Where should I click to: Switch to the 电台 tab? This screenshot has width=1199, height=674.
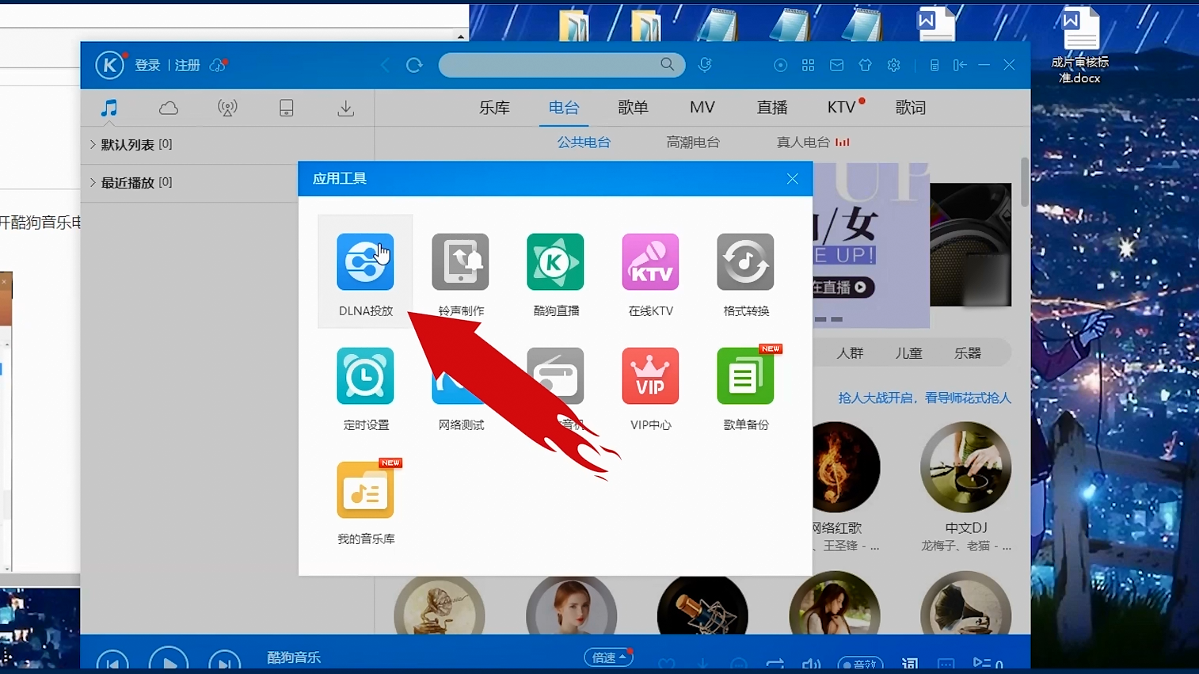coord(564,108)
